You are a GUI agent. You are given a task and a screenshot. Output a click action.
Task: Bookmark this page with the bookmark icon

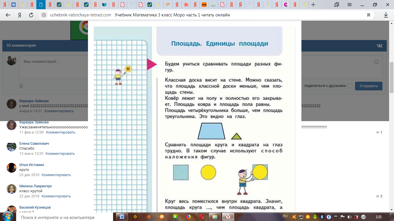point(369,15)
